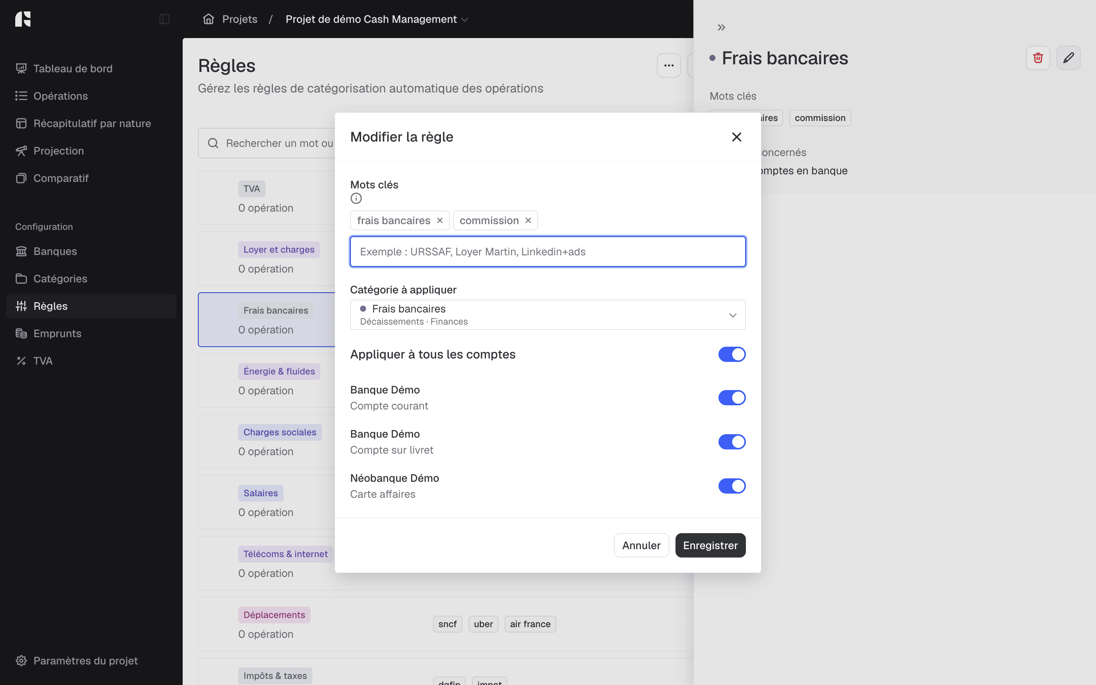
Task: Click the uber keyword tag
Action: coord(483,624)
